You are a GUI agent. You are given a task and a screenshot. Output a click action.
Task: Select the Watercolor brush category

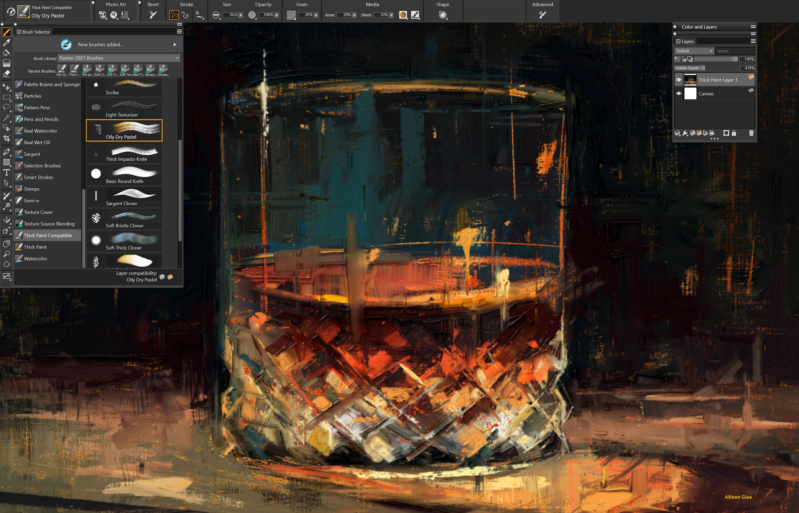35,258
